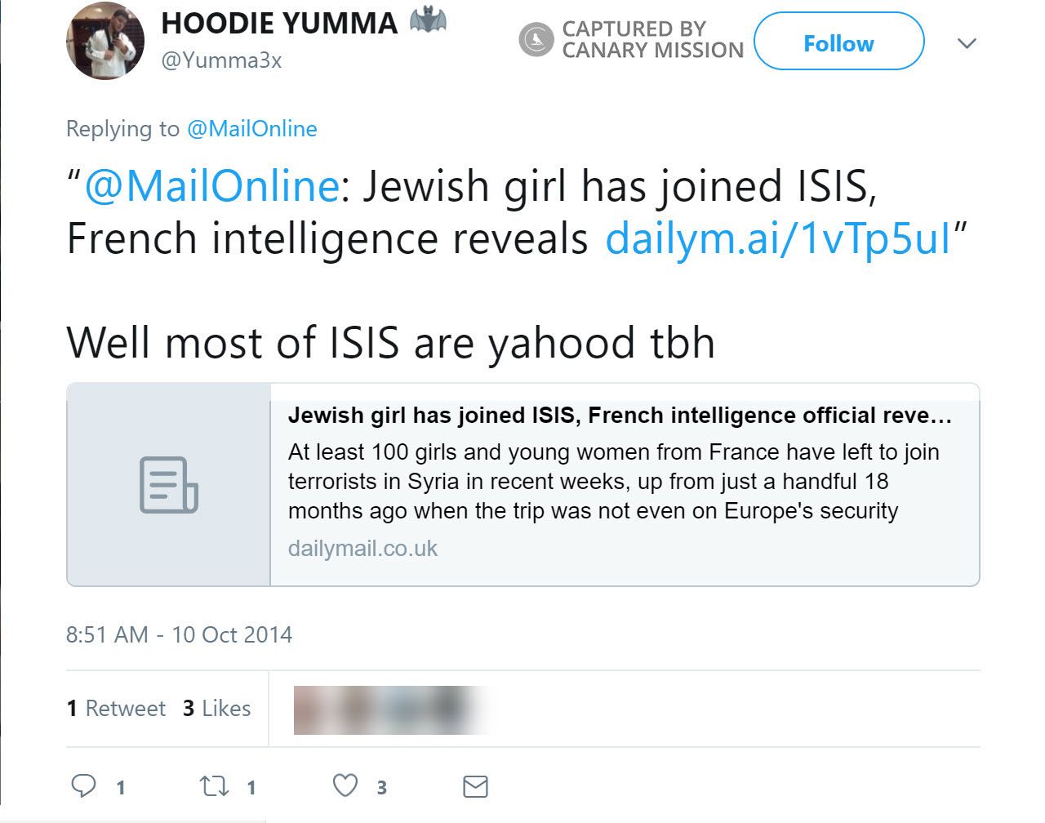Click the 8:51 AM - 10 Oct 2014 timestamp
Image resolution: width=1045 pixels, height=823 pixels.
[179, 634]
